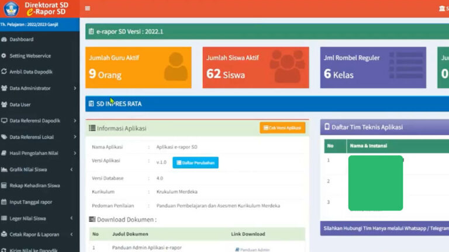Click the Cetak Rapor & Laporan printer icon
Viewport: 449px width, 252px height.
tap(4, 235)
